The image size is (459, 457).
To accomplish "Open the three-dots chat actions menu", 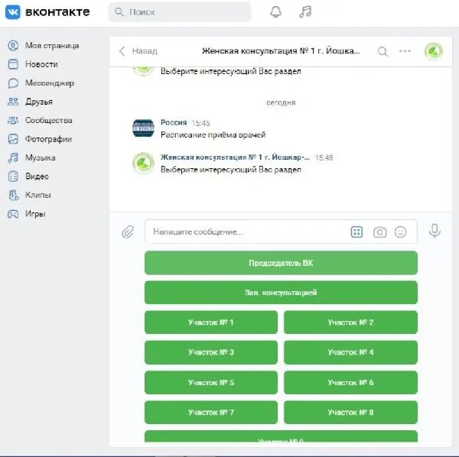I will click(405, 51).
